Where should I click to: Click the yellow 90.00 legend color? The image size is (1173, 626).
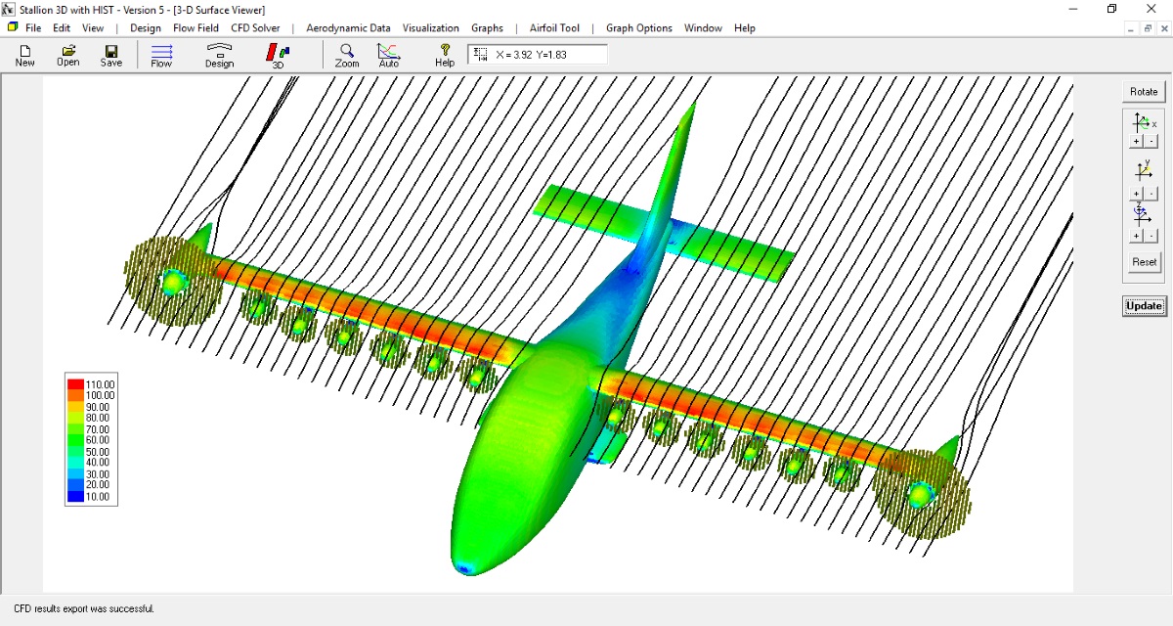point(75,407)
